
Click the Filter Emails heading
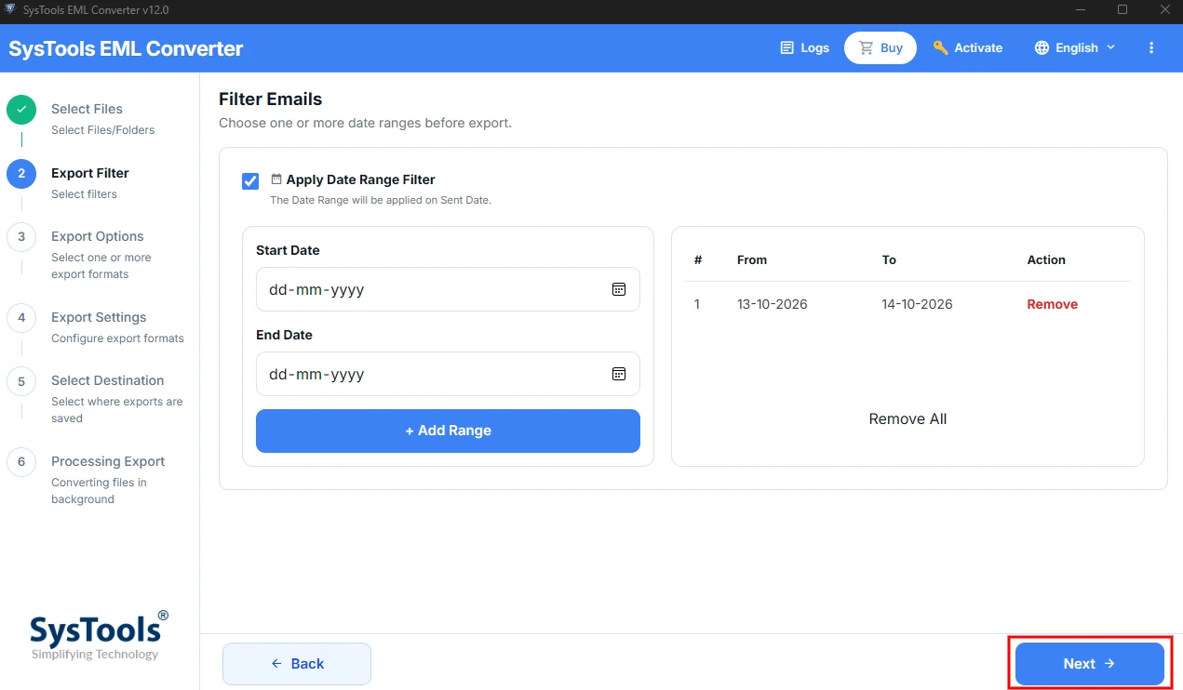click(270, 99)
